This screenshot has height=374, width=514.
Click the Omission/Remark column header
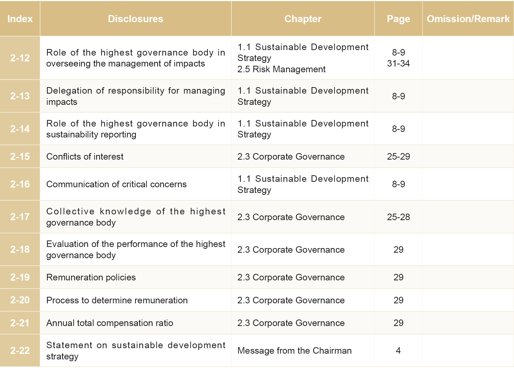pos(468,19)
